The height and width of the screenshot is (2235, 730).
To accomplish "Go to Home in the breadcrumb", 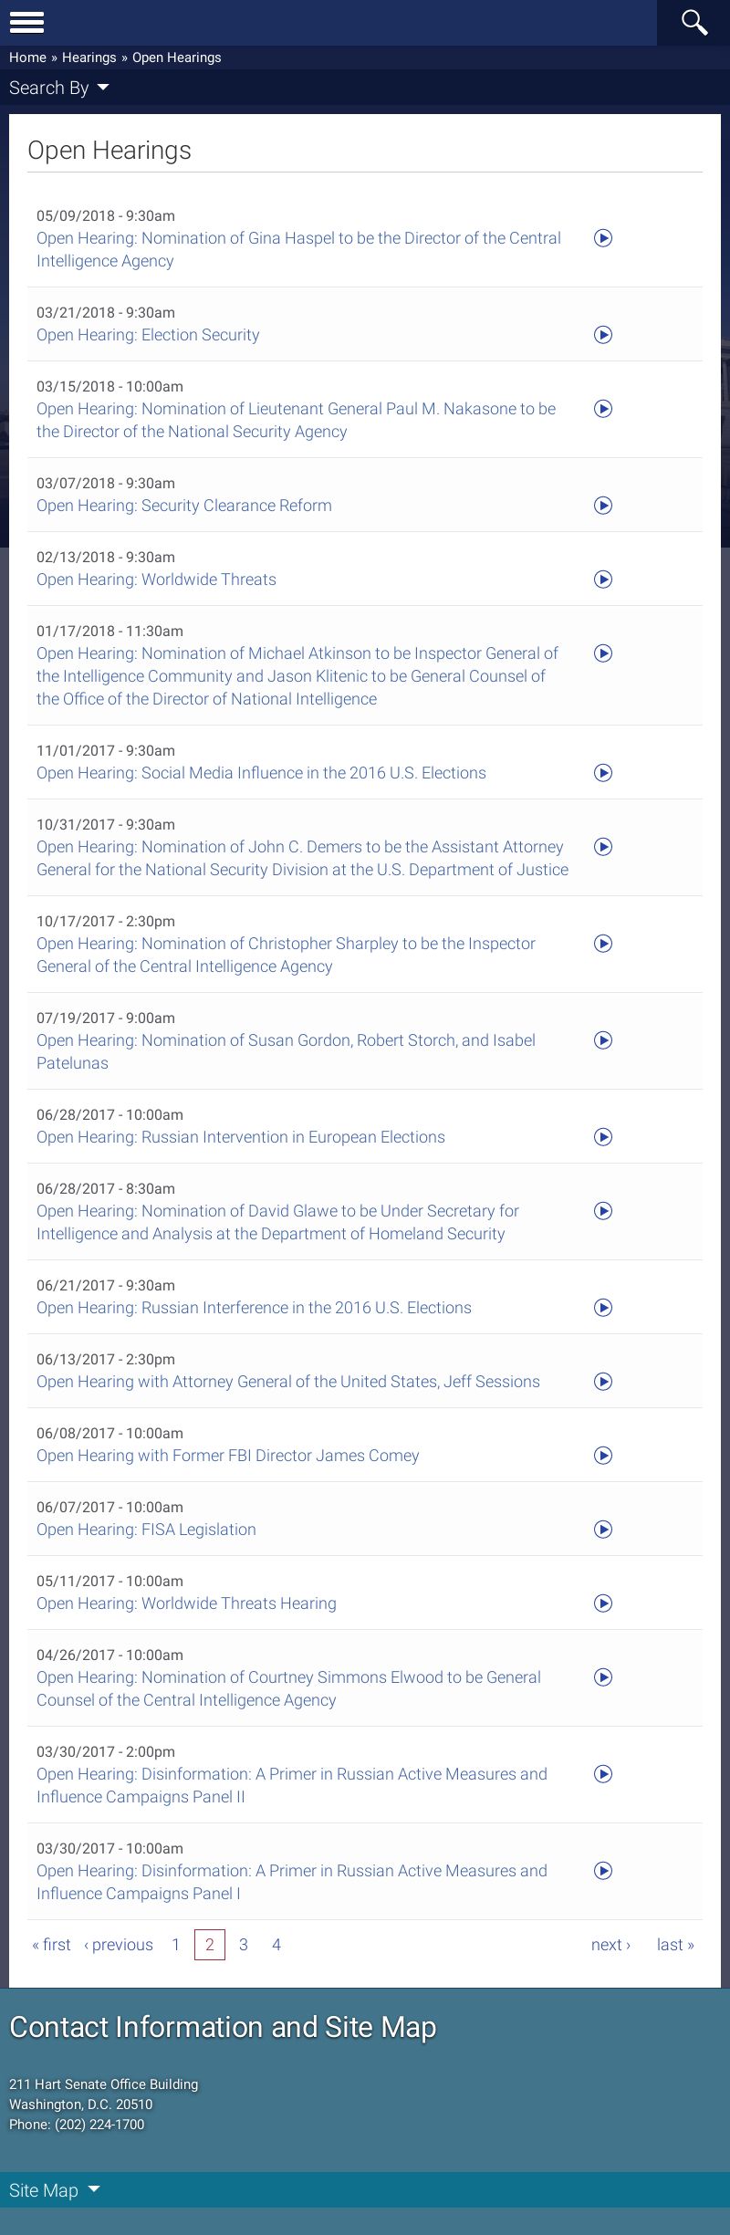I will (27, 57).
